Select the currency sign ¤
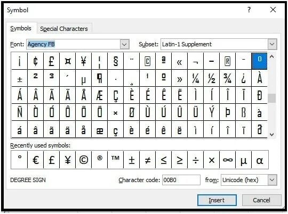Viewport: 288px width, 214px height. pos(67,61)
